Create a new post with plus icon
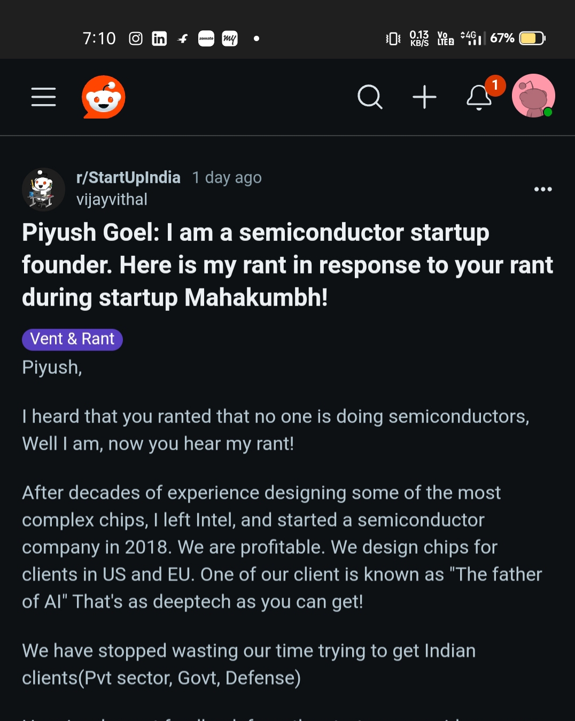Viewport: 575px width, 721px height. [x=425, y=97]
